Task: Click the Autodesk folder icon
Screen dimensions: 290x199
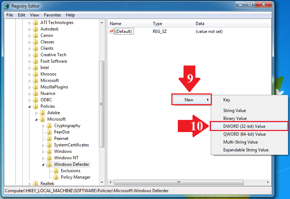Action: click(x=36, y=29)
